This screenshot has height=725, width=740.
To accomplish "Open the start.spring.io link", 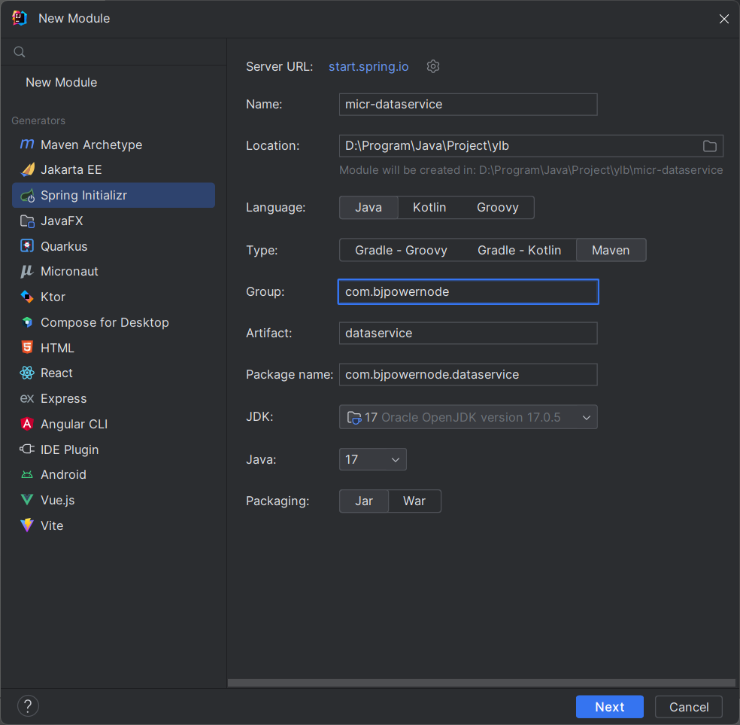I will (x=368, y=66).
